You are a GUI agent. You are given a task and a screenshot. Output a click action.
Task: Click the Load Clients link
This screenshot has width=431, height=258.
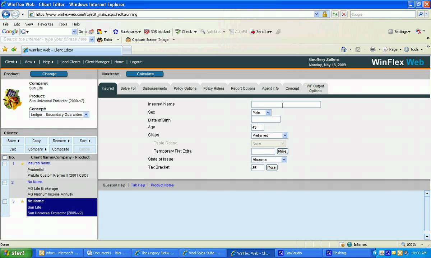click(70, 62)
